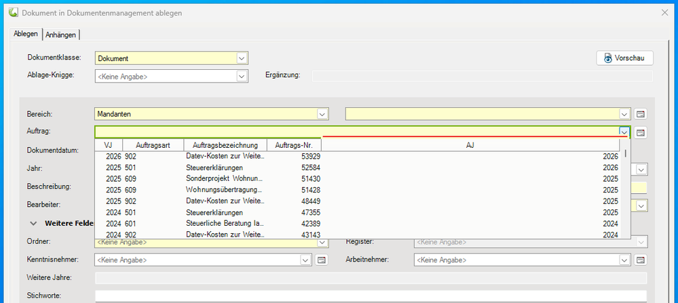Open the Kenntnisnehmer dropdown
Viewport: 678px width, 303px height.
pyautogui.click(x=305, y=260)
